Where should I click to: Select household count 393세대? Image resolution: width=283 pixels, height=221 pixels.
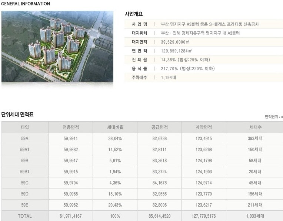tap(255, 138)
